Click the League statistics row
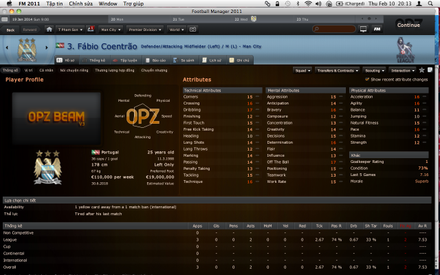440x275 pixels. pyautogui.click(x=217, y=240)
